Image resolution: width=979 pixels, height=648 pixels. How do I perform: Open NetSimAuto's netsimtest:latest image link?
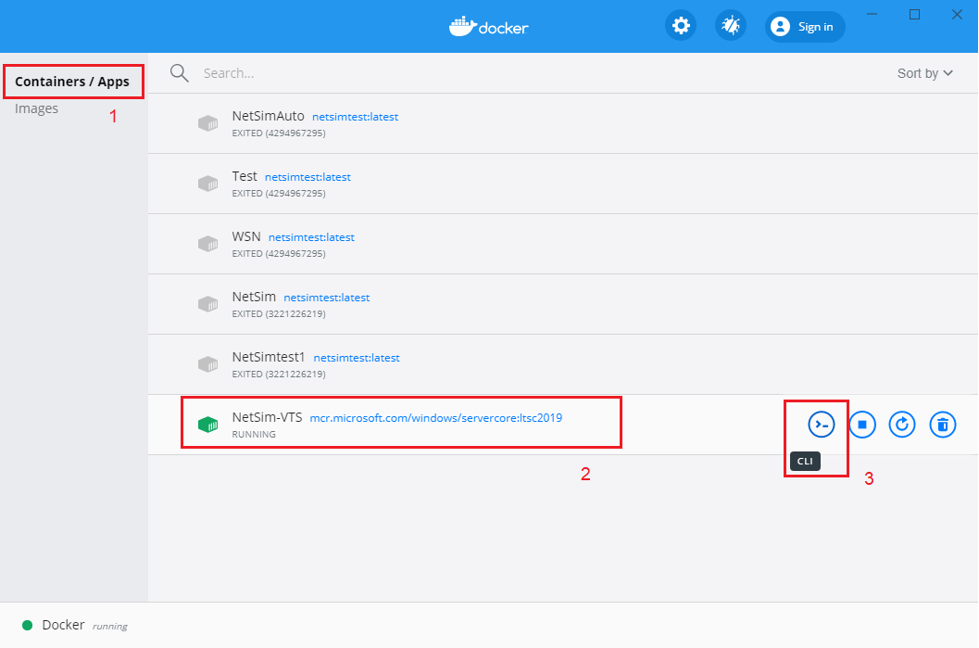pyautogui.click(x=356, y=117)
